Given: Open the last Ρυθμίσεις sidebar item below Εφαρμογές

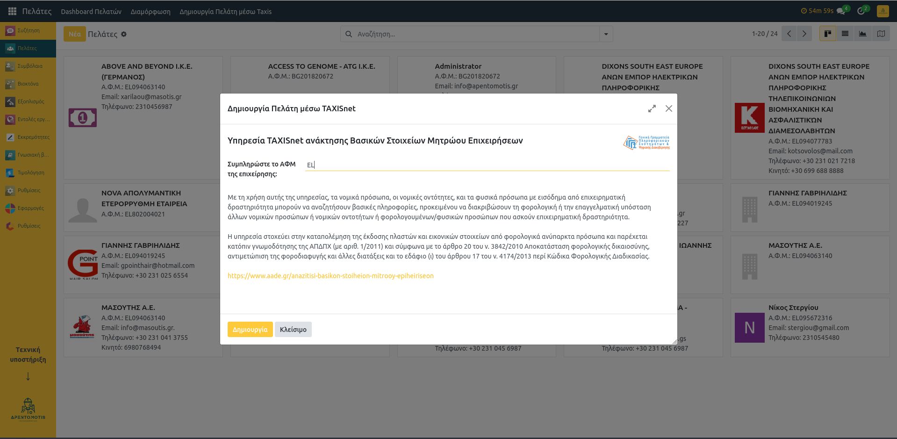Looking at the screenshot, I should [28, 226].
